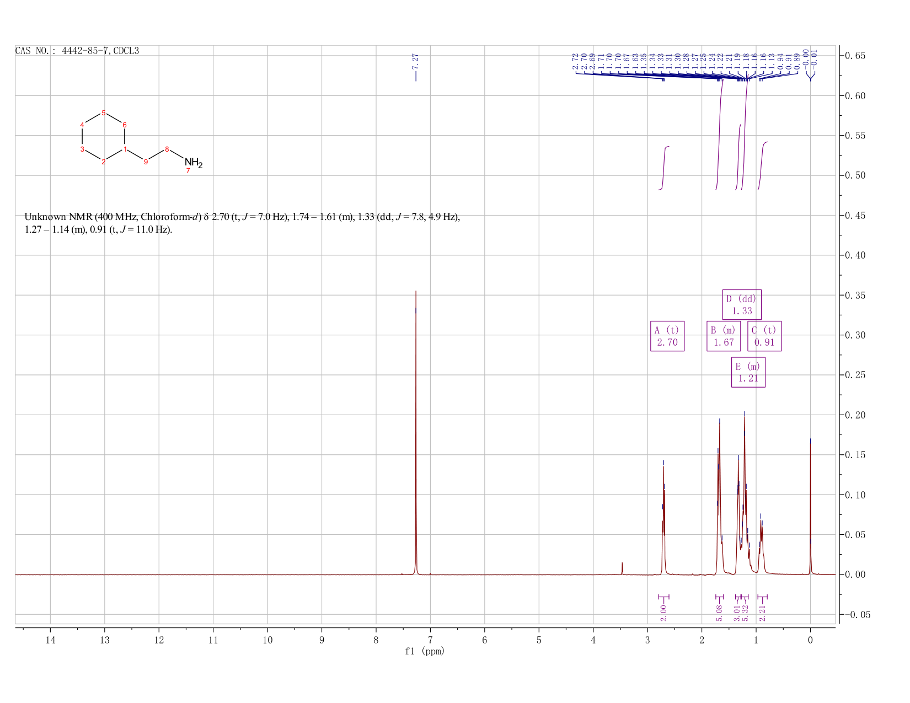Screen dimensions: 910x703
Task: Click the small impurity peak near 3.5 ppm
Action: click(x=622, y=568)
